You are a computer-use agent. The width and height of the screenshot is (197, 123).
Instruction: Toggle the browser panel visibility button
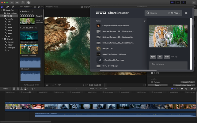pyautogui.click(x=172, y=2)
